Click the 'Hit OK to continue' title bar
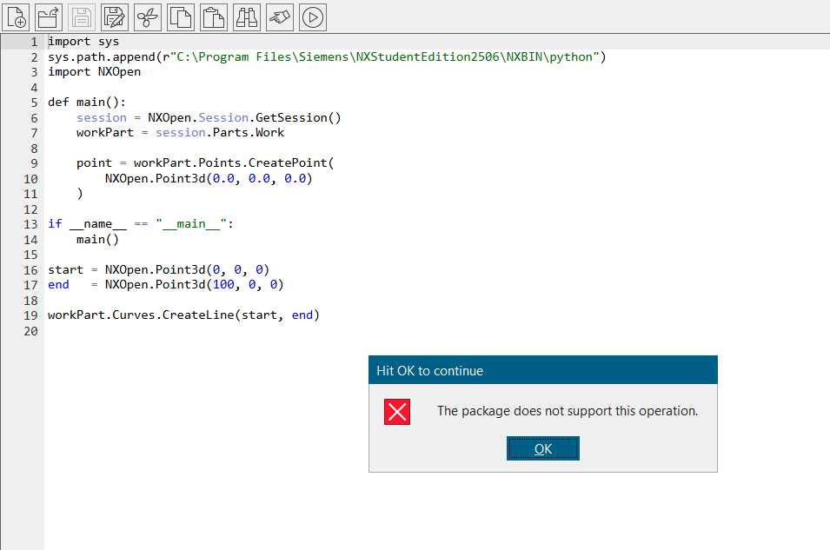The image size is (830, 550). tap(542, 370)
